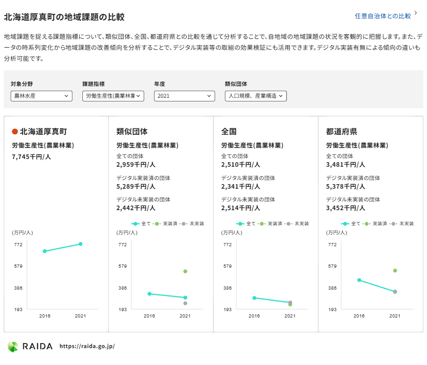
Task: Select the 全国 comparison panel header
Action: tap(228, 131)
